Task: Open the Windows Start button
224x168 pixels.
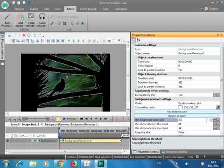Action: point(6,164)
